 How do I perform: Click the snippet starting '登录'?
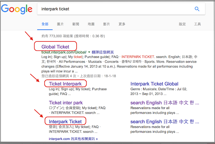tap(75, 129)
